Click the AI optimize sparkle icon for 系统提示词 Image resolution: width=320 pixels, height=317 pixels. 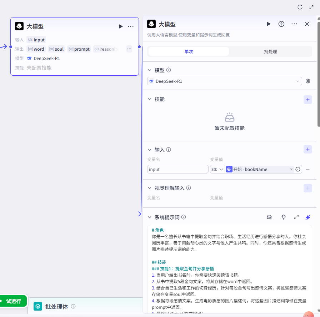tap(307, 217)
